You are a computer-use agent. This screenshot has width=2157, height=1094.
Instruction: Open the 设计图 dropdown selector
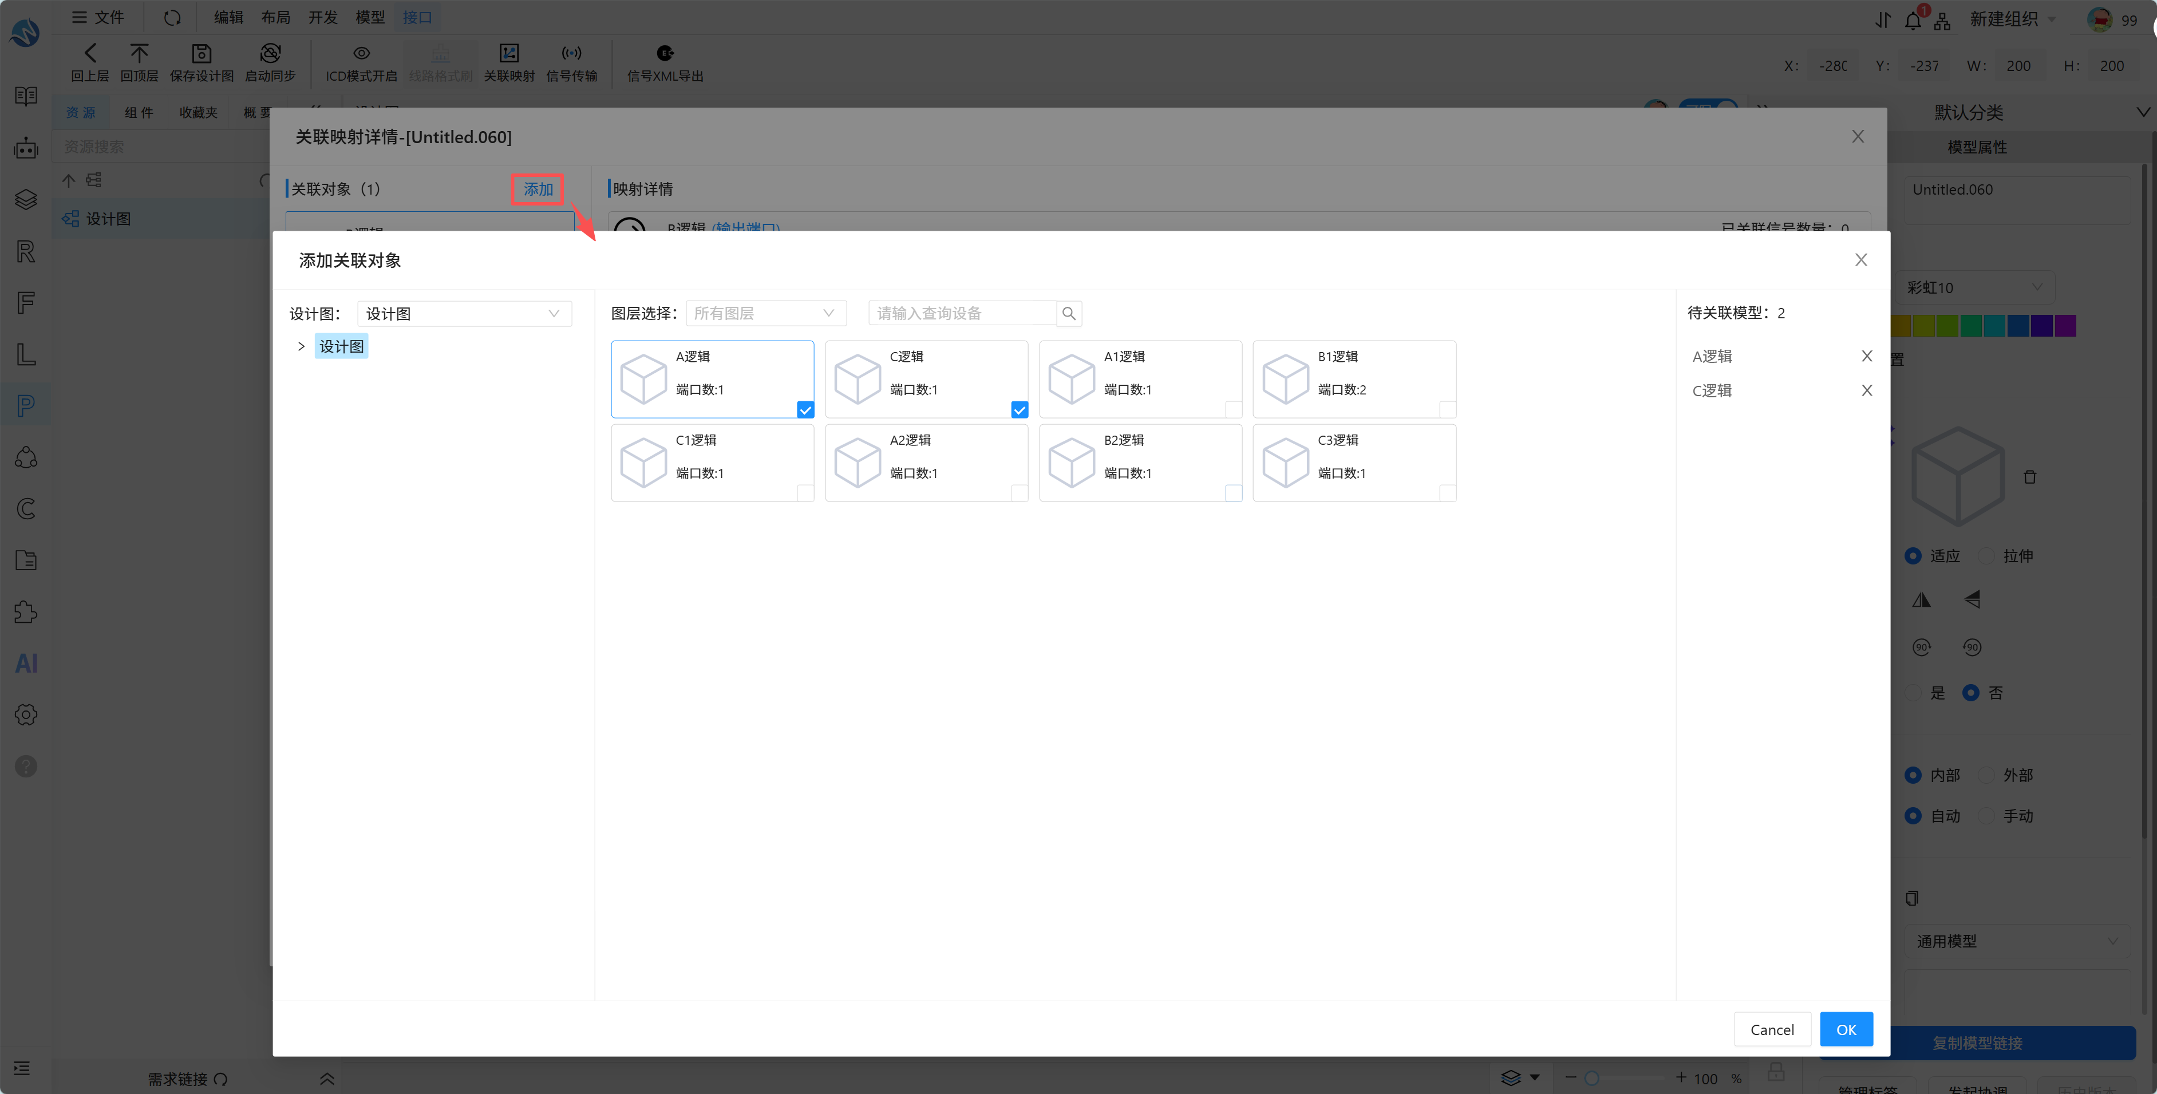(x=464, y=313)
